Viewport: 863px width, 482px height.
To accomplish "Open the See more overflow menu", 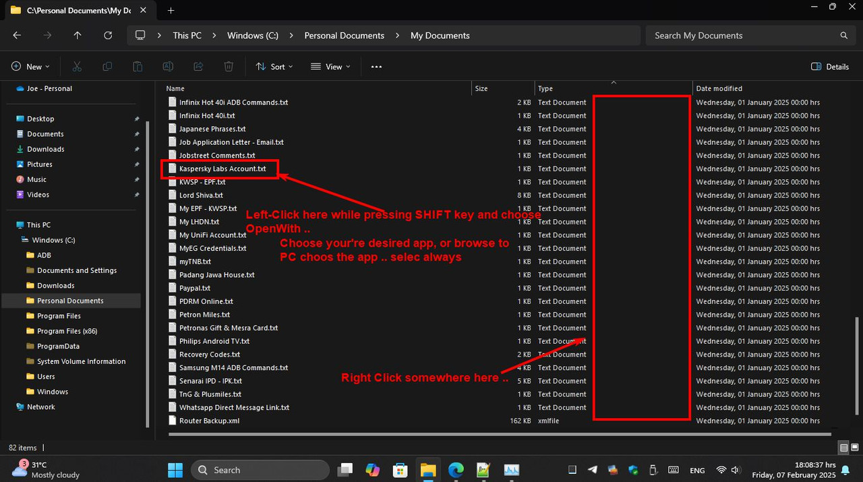I will [x=376, y=66].
